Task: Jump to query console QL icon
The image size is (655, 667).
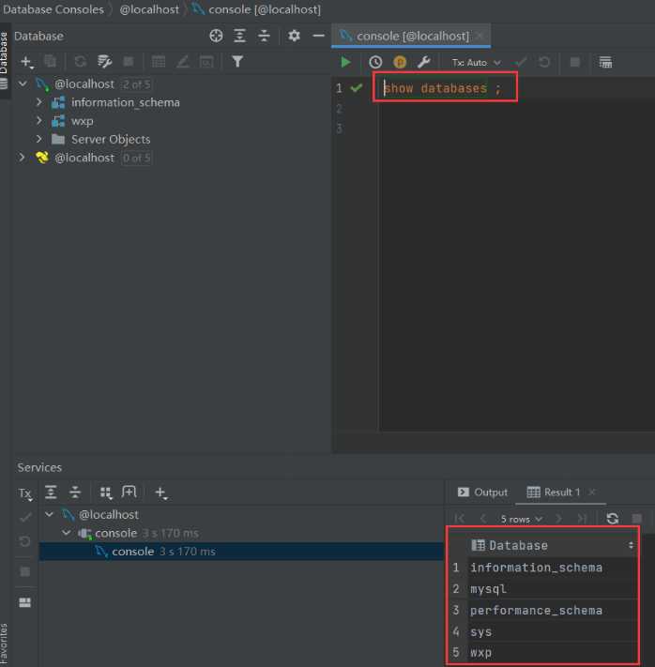Action: pyautogui.click(x=206, y=62)
